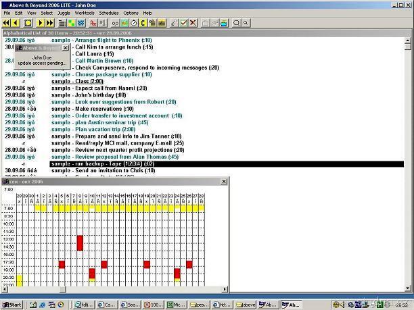This screenshot has width=414, height=310.
Task: Open the Edit menu
Action: (18, 13)
